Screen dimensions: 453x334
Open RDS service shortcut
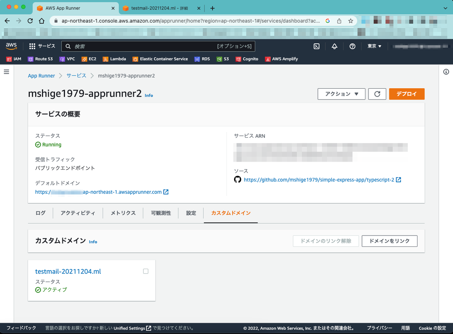202,59
